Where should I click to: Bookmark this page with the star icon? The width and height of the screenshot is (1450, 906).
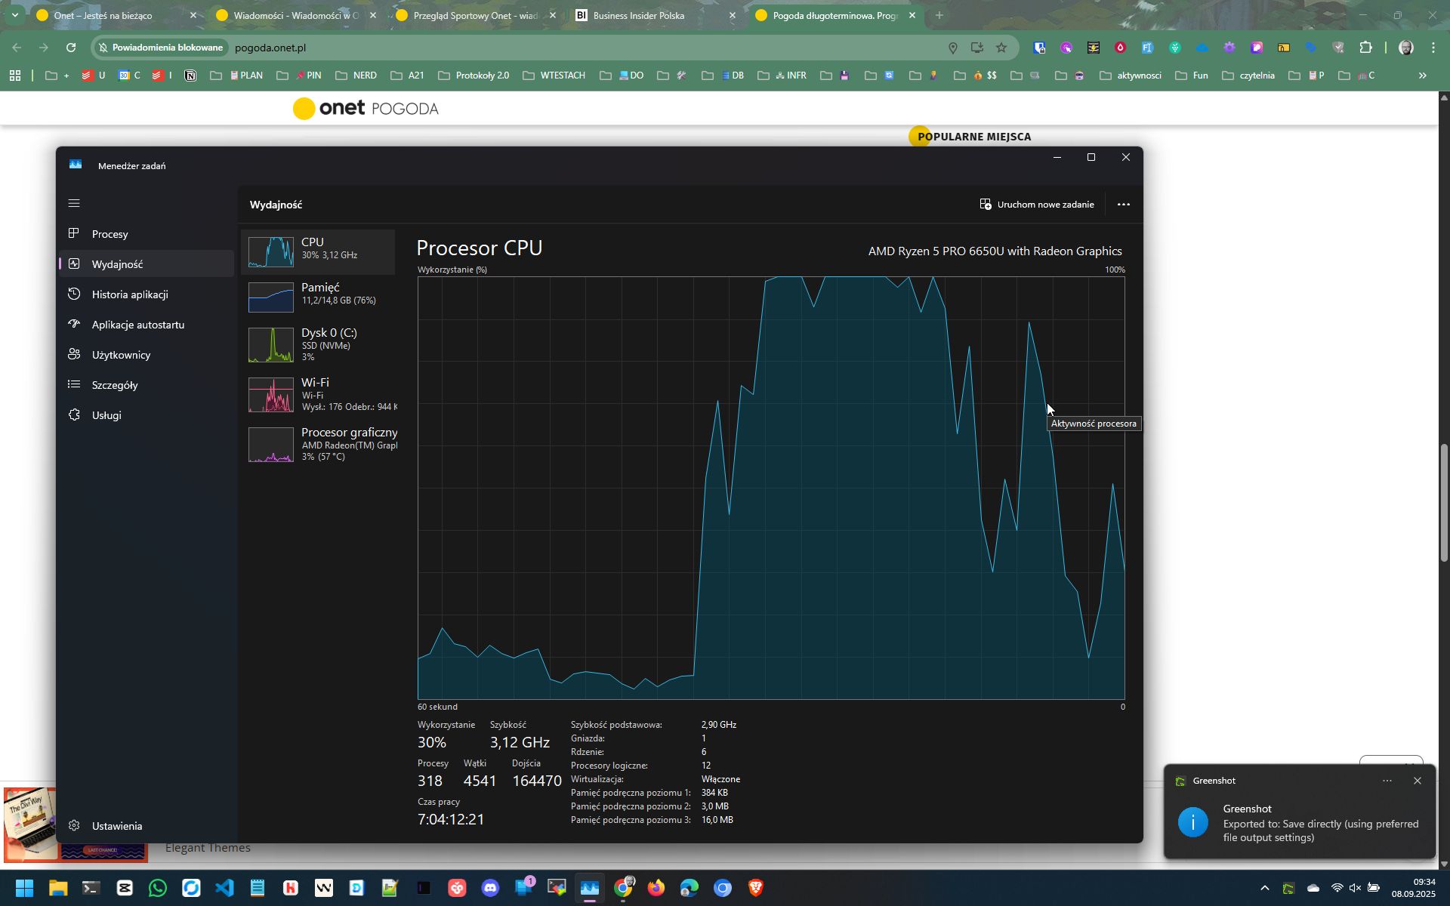1001,48
